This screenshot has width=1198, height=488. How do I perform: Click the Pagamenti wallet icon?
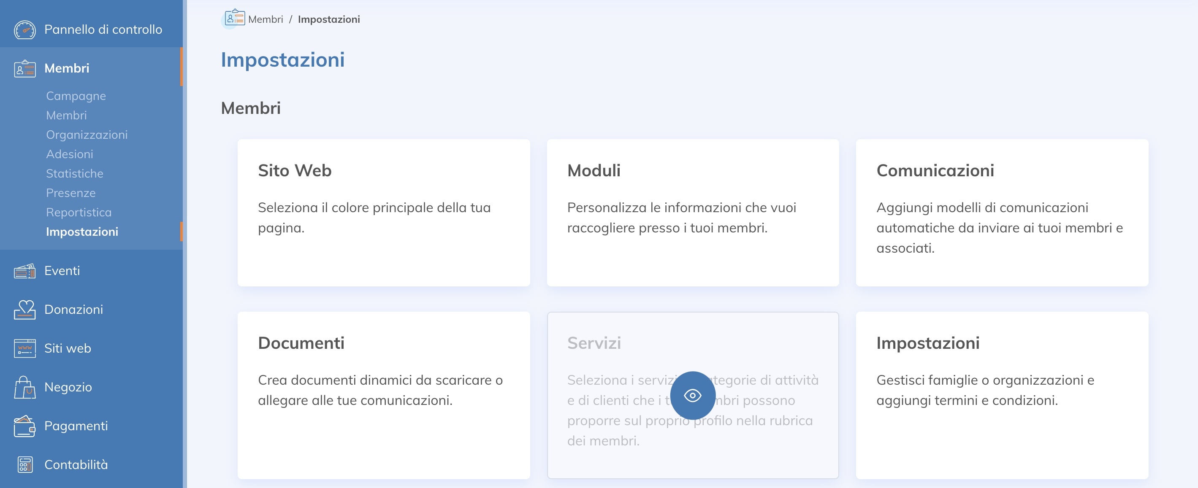coord(24,426)
